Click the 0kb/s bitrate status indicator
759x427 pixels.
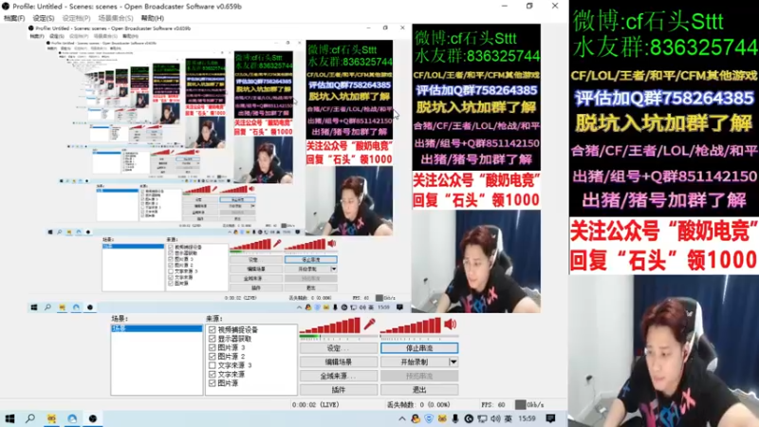click(529, 405)
